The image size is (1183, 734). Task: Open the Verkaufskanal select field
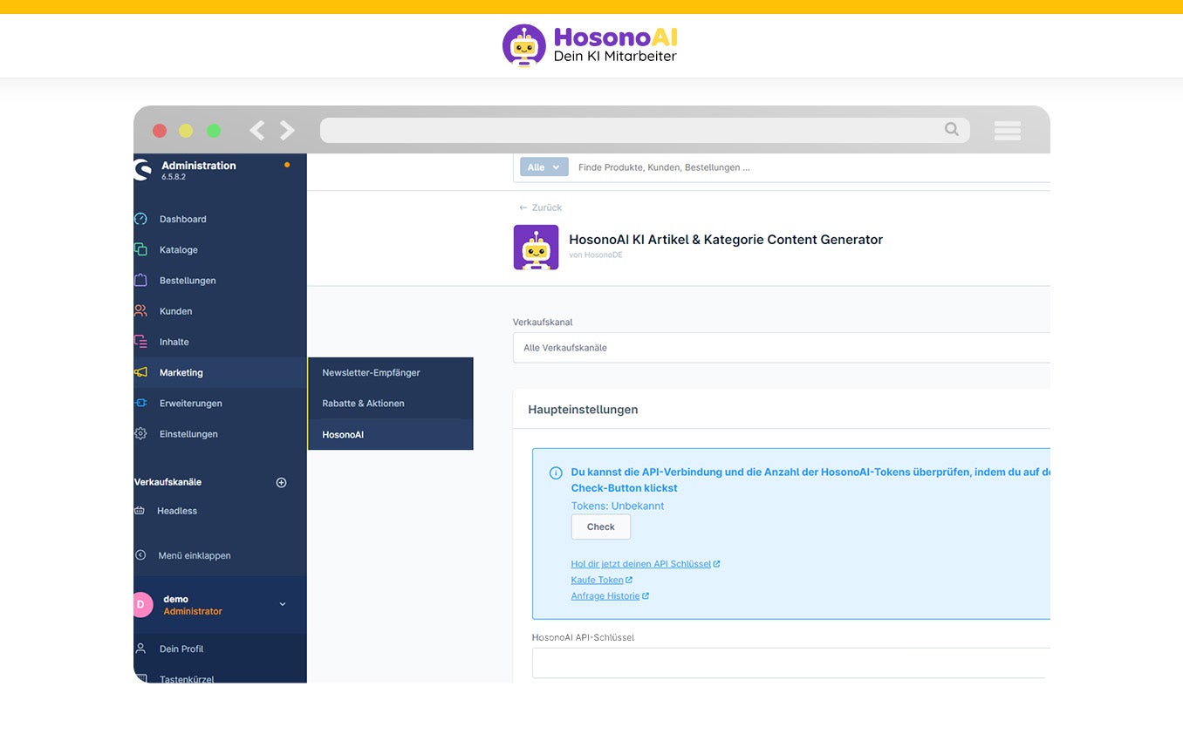click(x=782, y=348)
